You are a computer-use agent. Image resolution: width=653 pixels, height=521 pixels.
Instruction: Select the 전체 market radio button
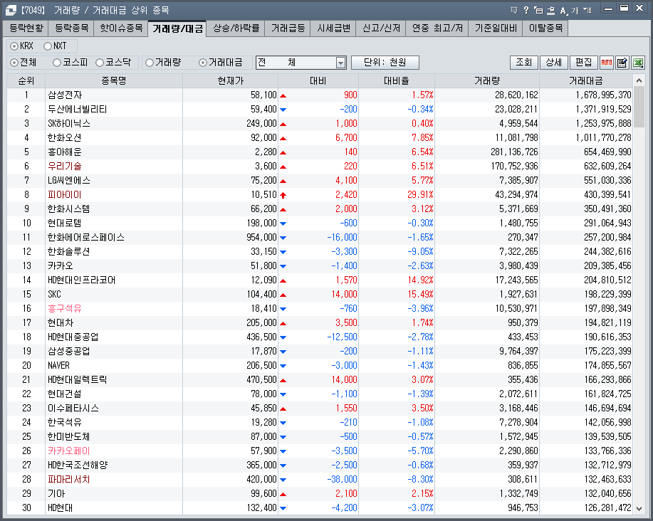(14, 63)
